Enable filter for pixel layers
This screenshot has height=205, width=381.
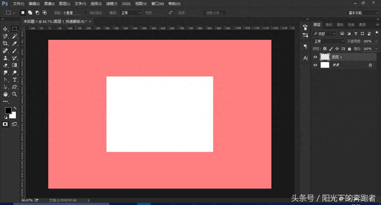click(342, 33)
